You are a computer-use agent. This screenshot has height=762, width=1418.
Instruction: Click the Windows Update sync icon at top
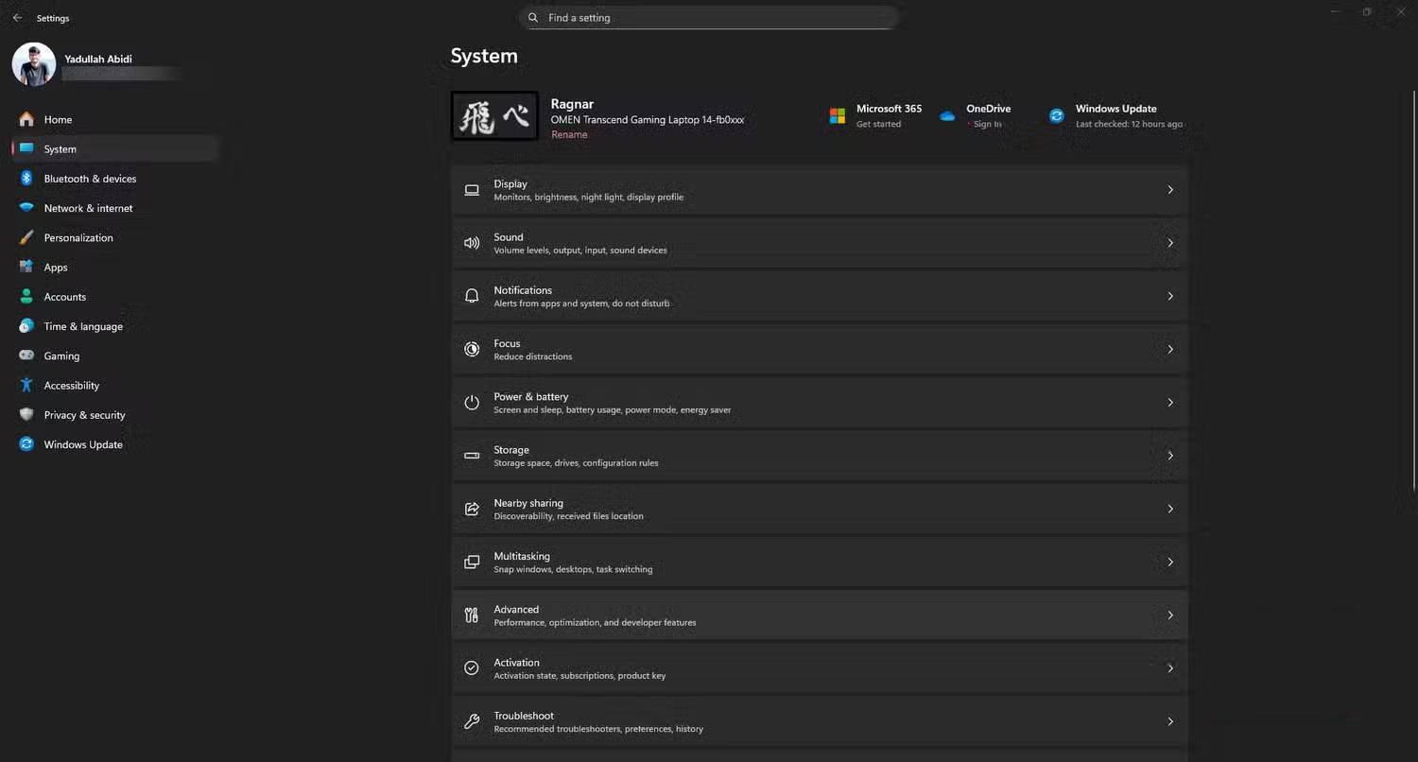tap(1057, 115)
